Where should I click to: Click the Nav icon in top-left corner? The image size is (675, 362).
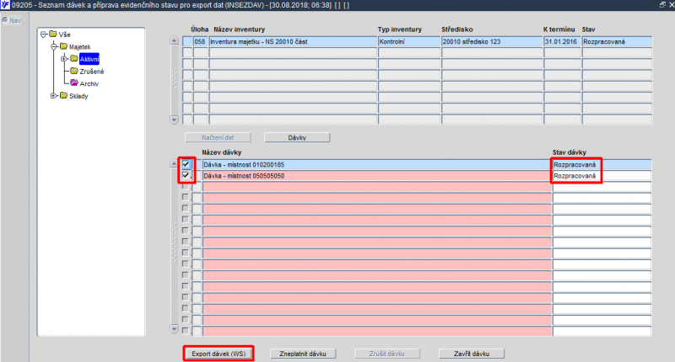click(x=5, y=19)
